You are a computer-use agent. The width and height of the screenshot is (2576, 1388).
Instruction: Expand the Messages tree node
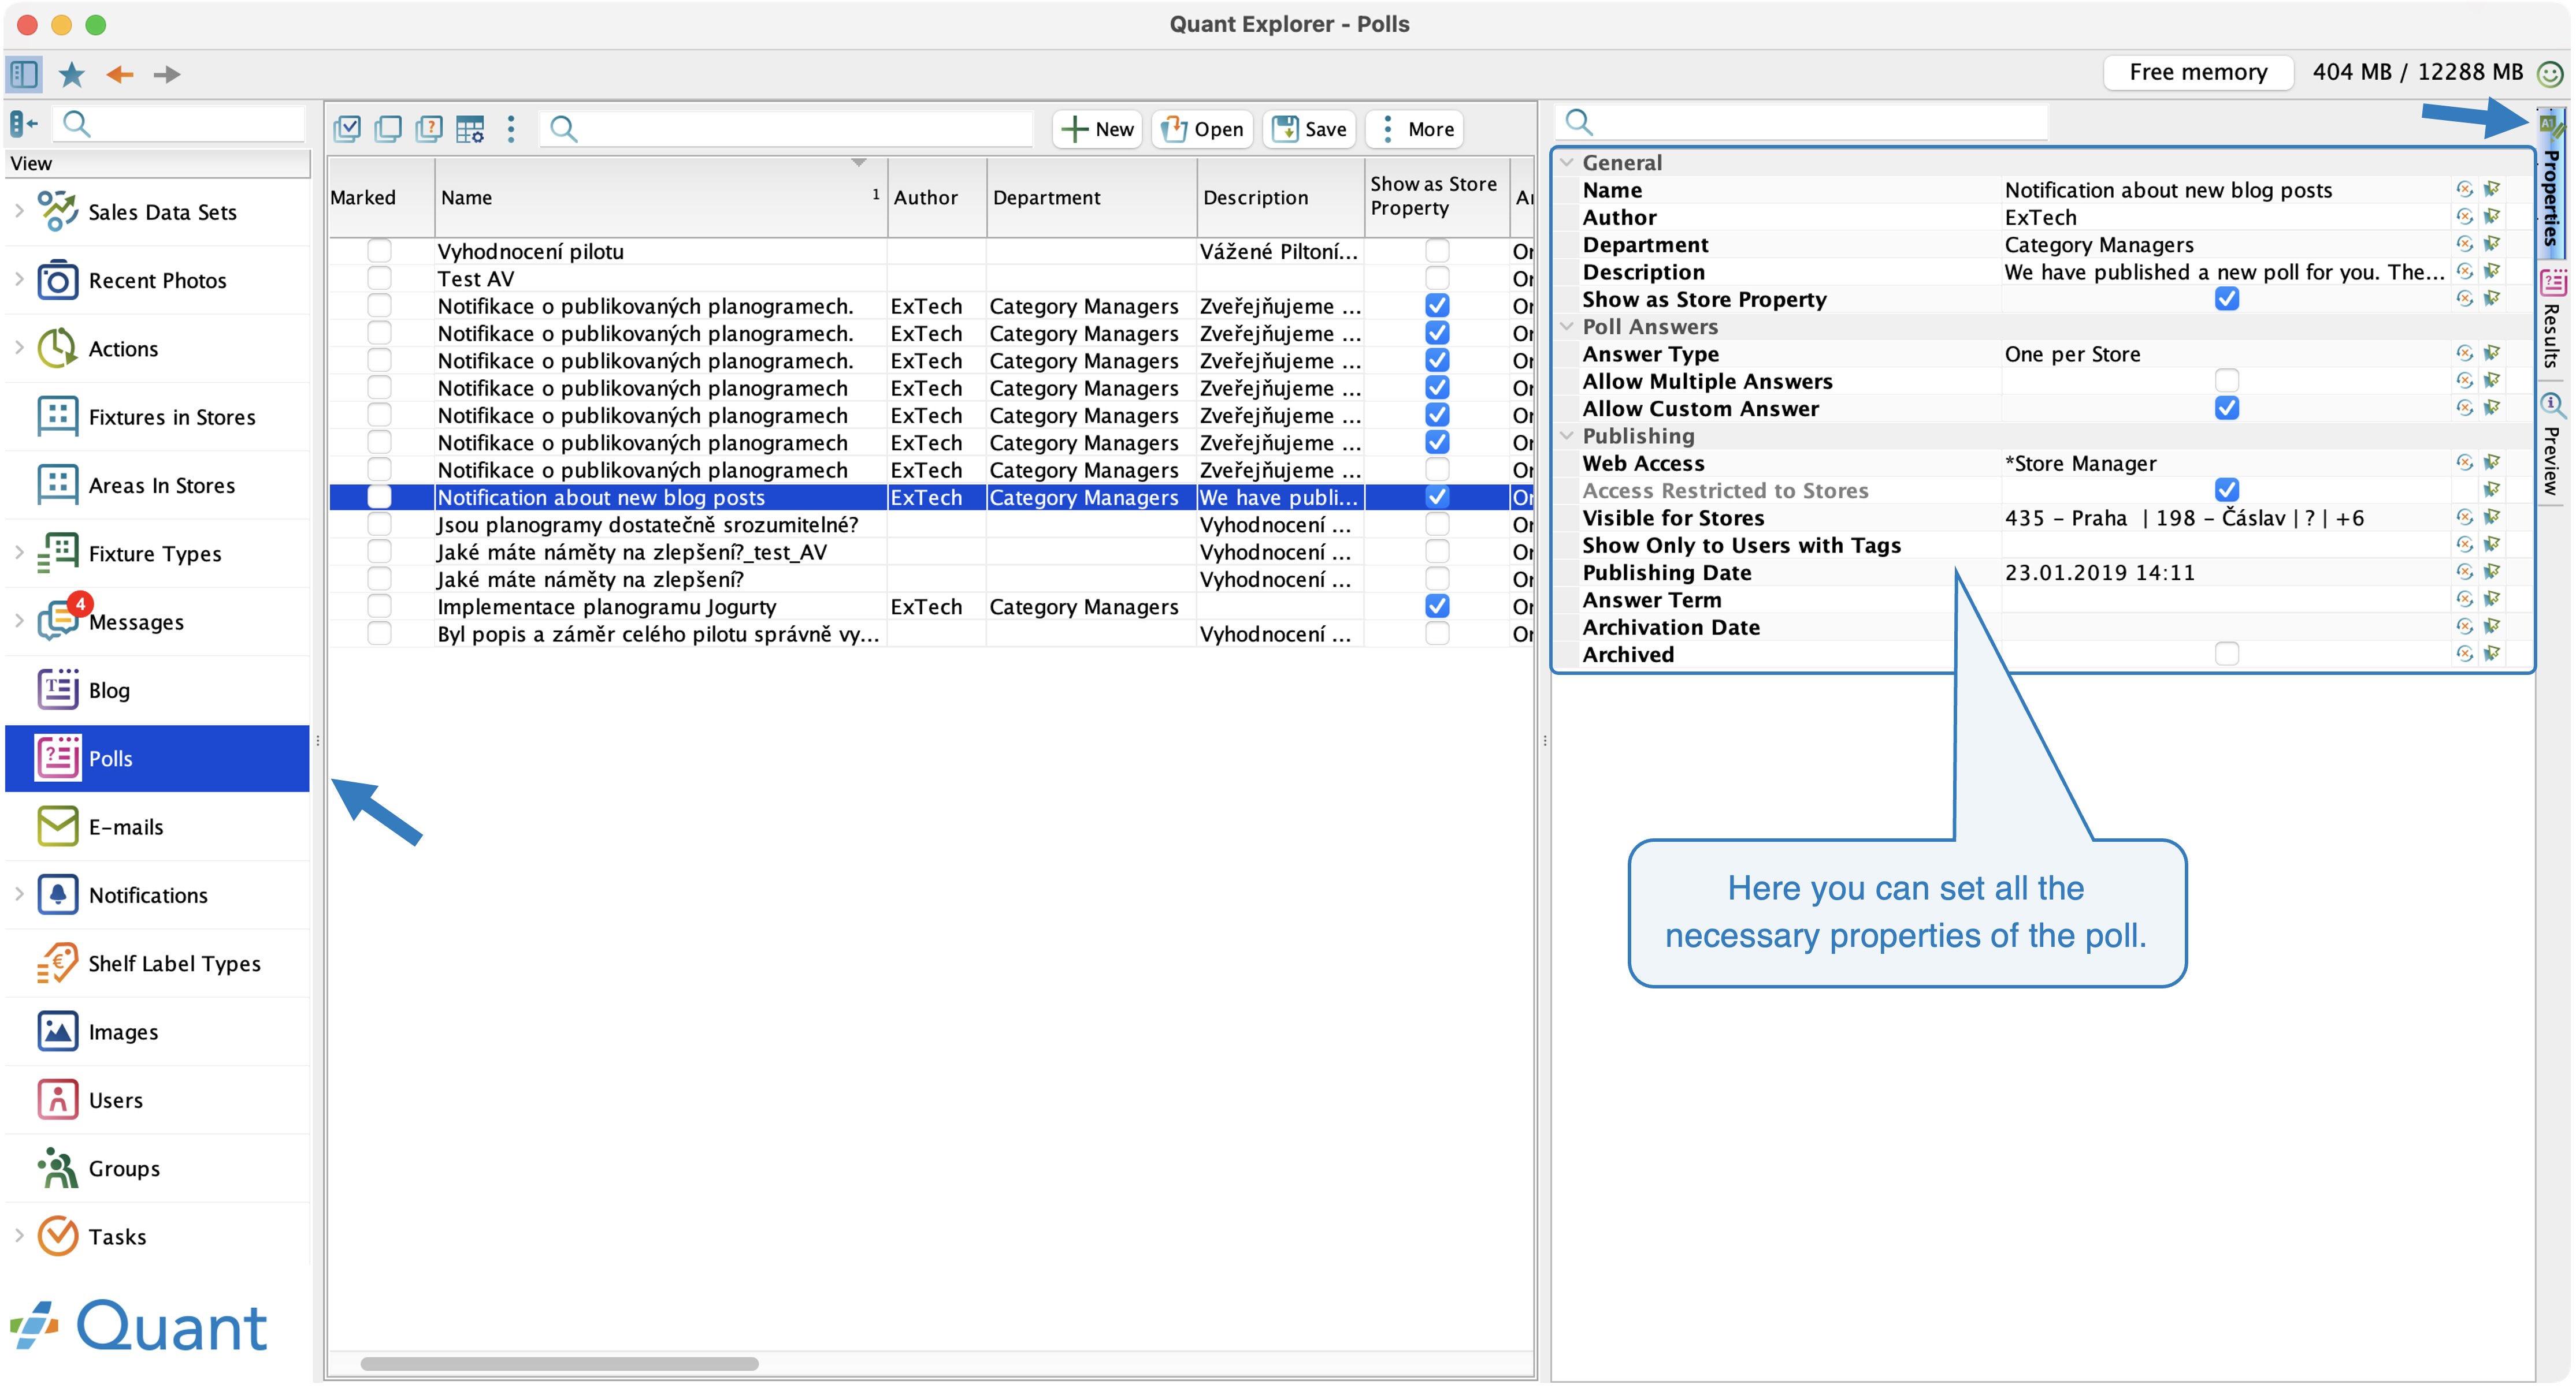pyautogui.click(x=19, y=621)
